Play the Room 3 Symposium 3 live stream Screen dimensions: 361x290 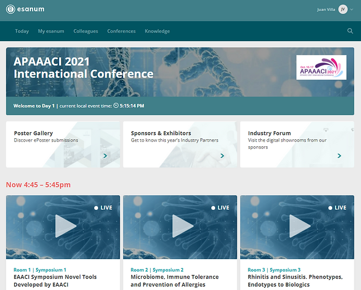click(300, 226)
